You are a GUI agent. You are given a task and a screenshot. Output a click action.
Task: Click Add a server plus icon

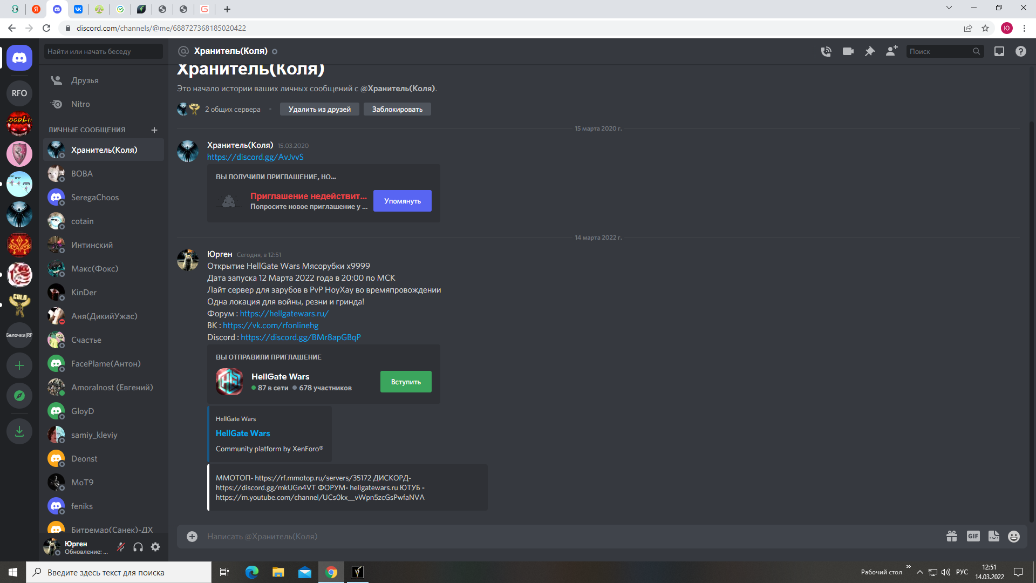pyautogui.click(x=19, y=365)
